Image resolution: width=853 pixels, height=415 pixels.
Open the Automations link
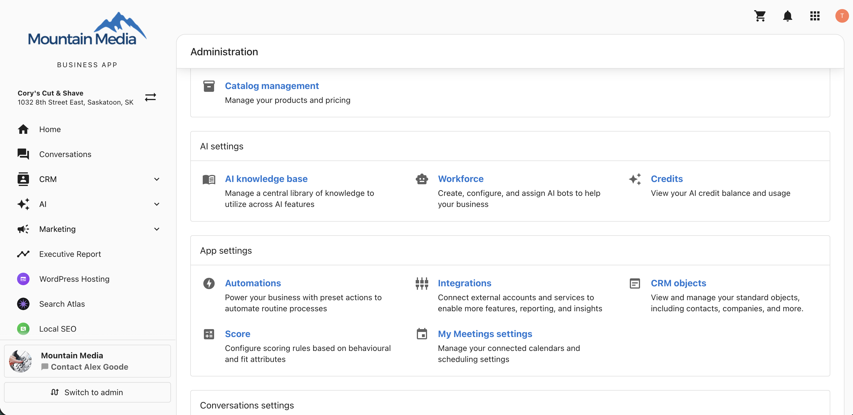(x=253, y=283)
